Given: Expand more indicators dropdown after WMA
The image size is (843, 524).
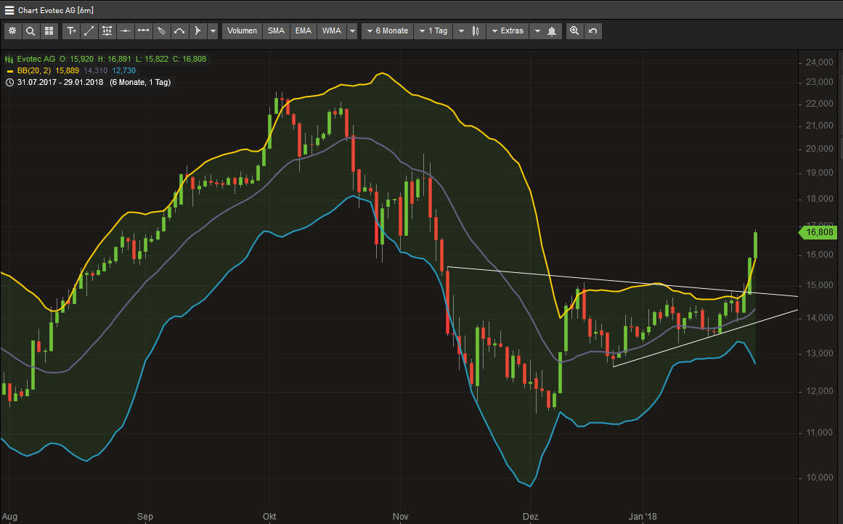Looking at the screenshot, I should pyautogui.click(x=352, y=31).
